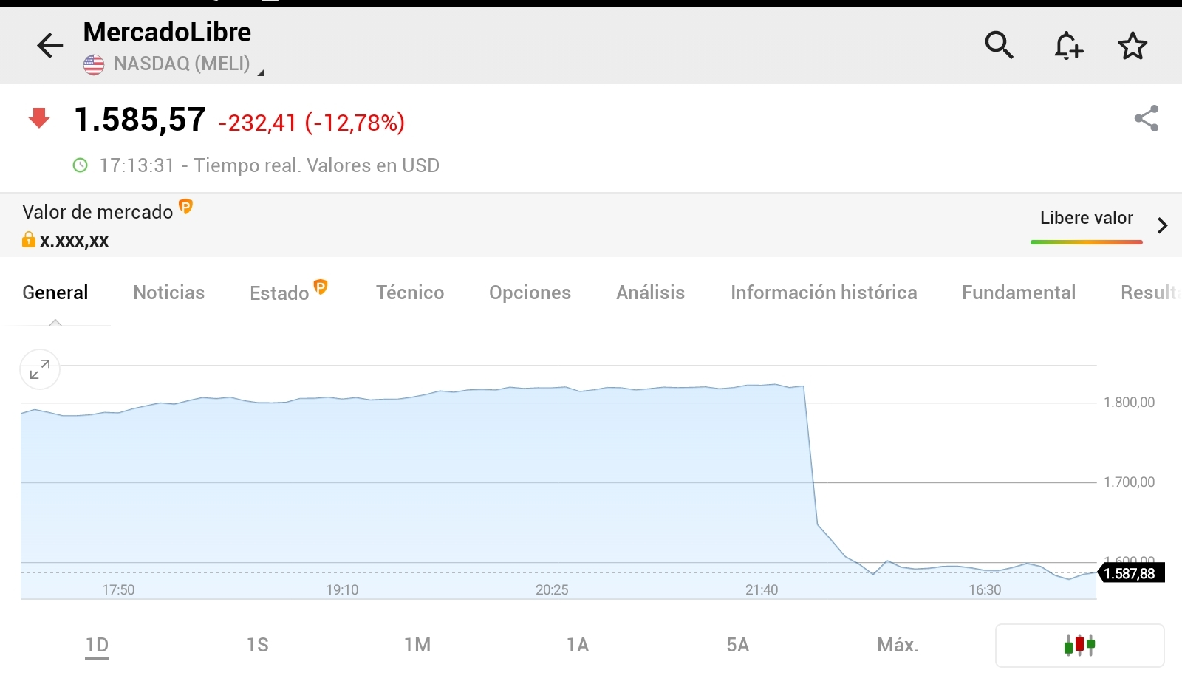
Task: Tap the Libere valor colored gauge bar
Action: [x=1086, y=242]
